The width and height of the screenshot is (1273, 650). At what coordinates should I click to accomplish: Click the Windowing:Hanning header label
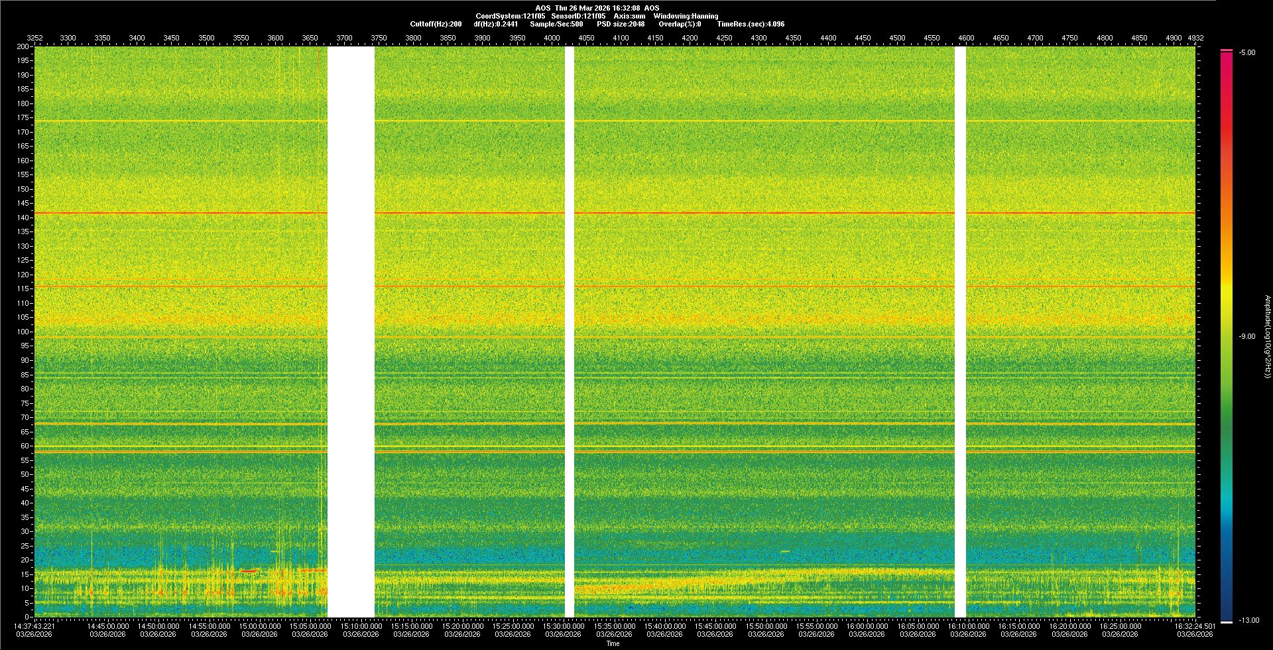tap(686, 16)
